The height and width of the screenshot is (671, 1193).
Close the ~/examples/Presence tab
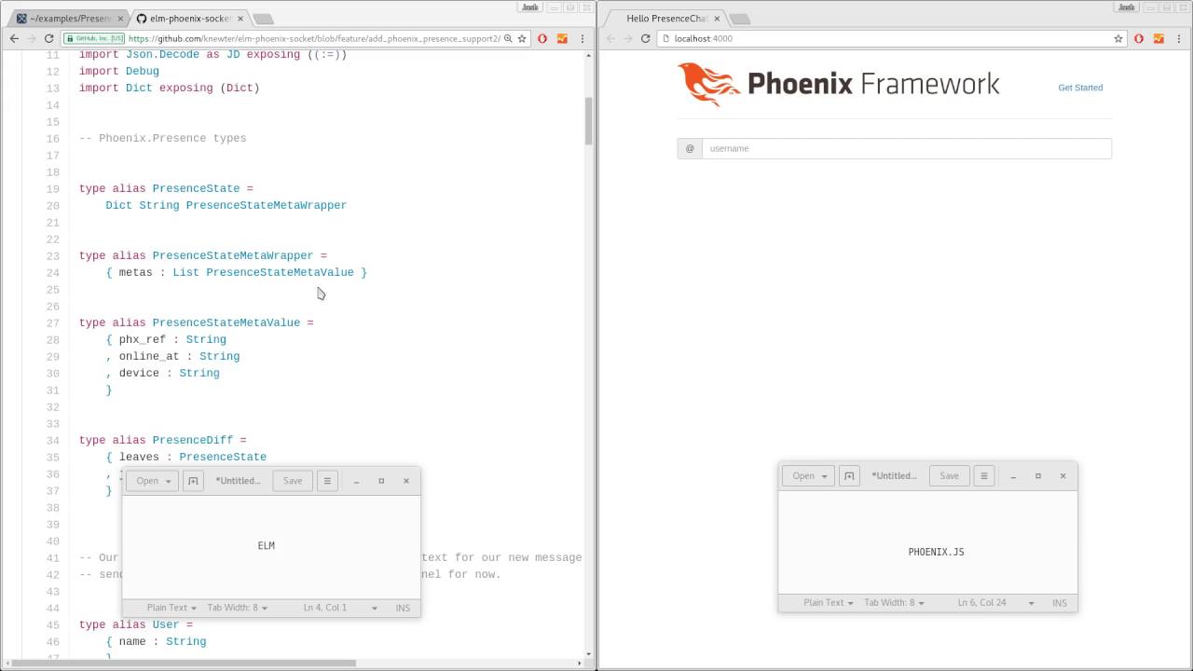120,19
